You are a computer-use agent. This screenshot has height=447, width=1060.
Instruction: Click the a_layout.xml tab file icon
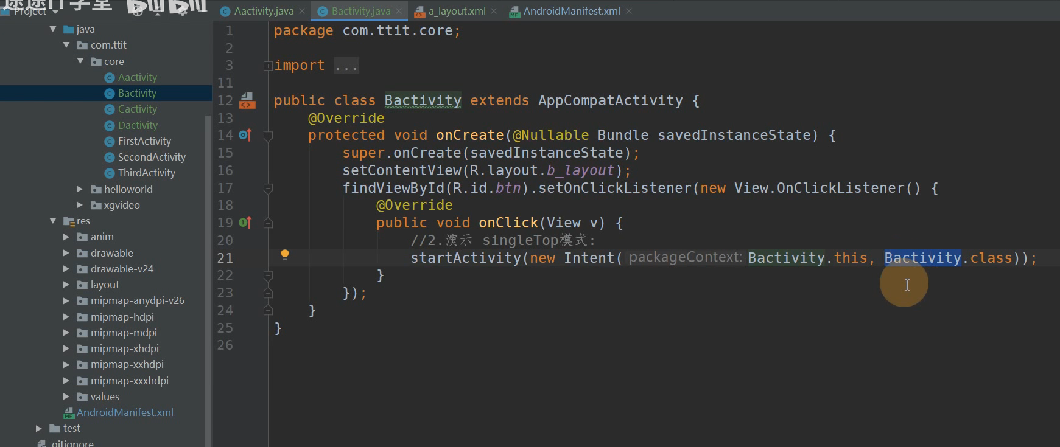pos(419,12)
